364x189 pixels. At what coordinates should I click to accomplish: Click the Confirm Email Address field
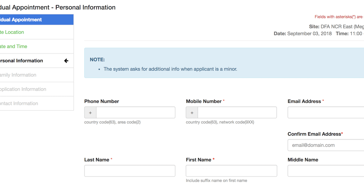pyautogui.click(x=326, y=145)
